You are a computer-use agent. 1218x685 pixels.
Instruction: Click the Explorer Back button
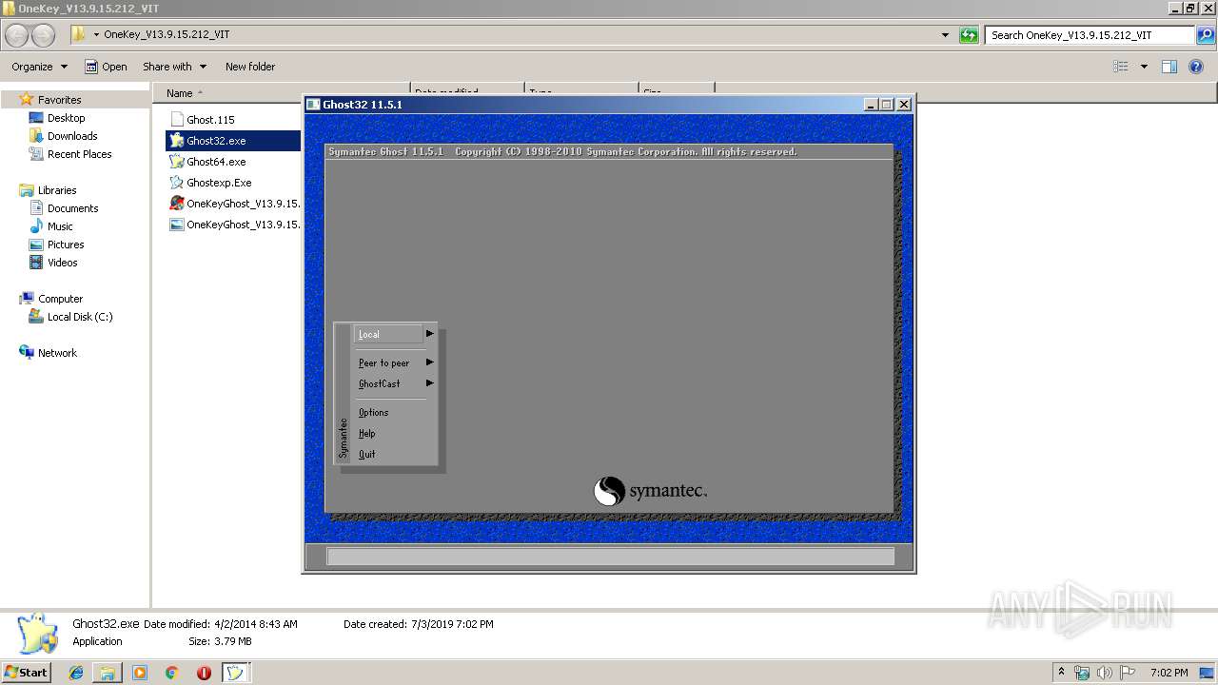click(17, 35)
